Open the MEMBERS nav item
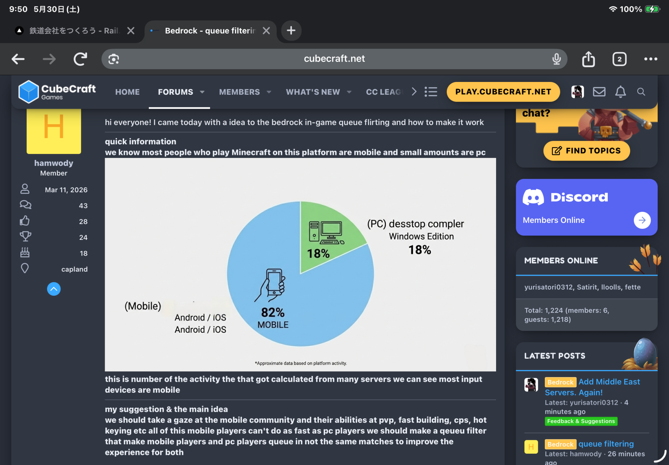The image size is (669, 465). [x=239, y=92]
